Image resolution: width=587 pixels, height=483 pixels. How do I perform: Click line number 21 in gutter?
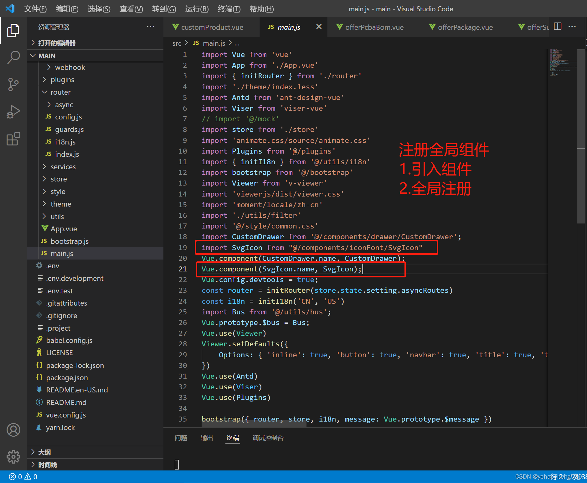[183, 269]
